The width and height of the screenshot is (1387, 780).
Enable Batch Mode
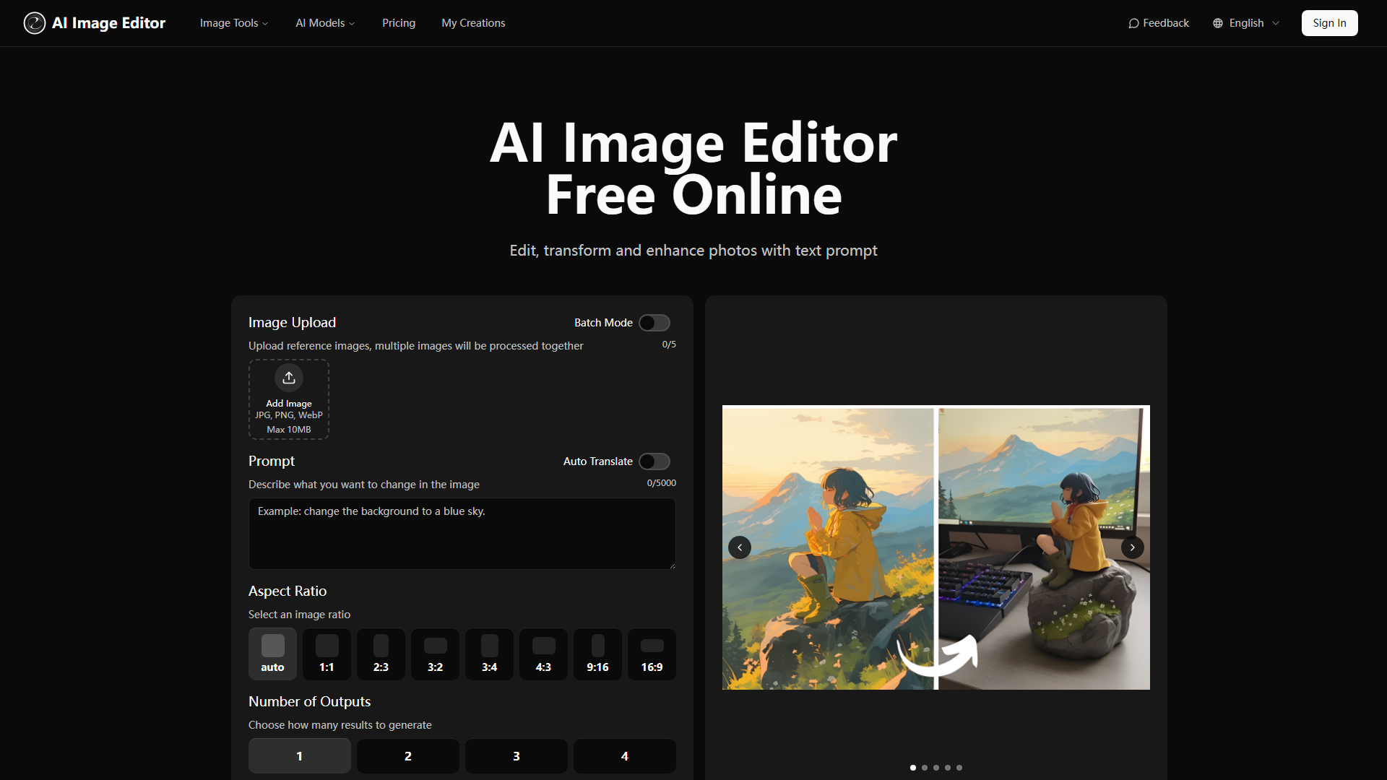tap(654, 323)
